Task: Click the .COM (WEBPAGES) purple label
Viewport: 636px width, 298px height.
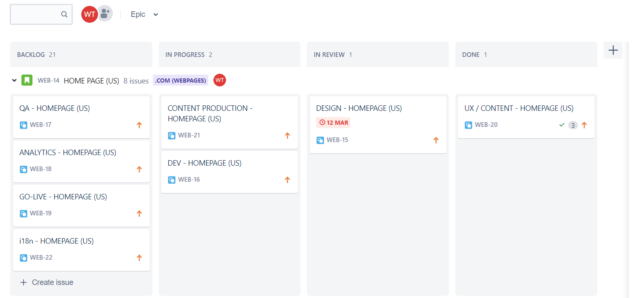Action: (181, 80)
